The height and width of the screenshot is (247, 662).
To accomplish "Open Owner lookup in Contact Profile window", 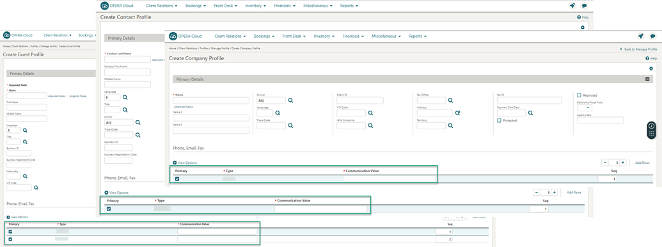I will (138, 122).
